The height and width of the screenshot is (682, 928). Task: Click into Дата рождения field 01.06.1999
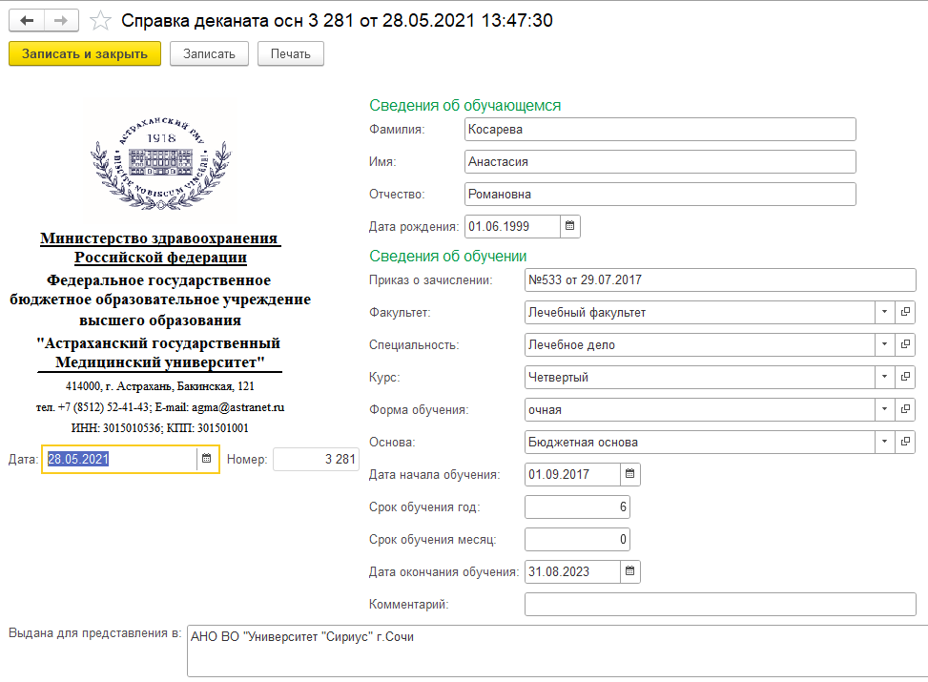pyautogui.click(x=512, y=226)
